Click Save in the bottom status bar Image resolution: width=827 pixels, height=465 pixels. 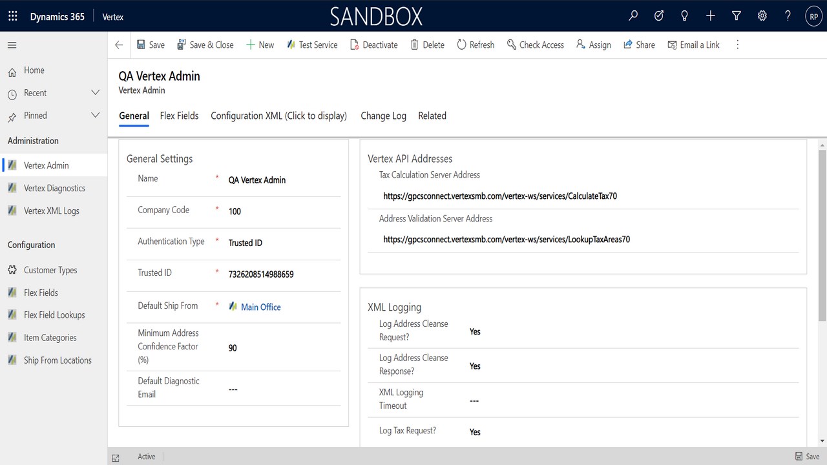click(x=807, y=457)
